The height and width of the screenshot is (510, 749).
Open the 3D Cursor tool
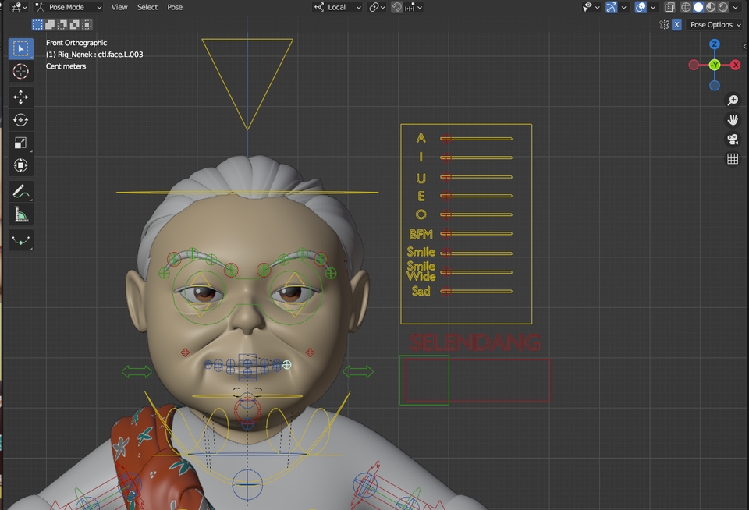click(x=21, y=71)
